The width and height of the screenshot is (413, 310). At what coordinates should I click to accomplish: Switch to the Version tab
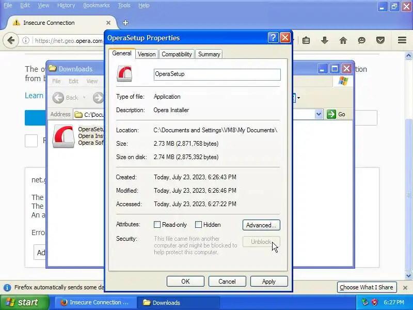[x=147, y=54]
